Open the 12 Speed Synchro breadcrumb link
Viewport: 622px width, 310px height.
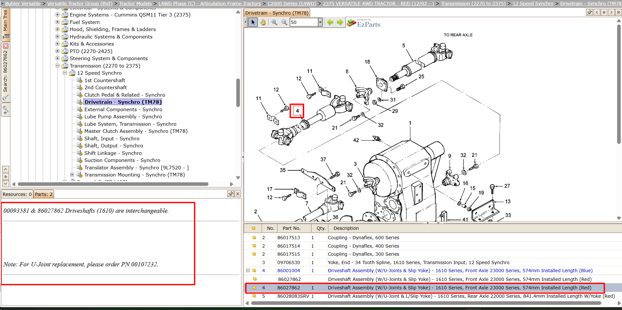pyautogui.click(x=533, y=4)
